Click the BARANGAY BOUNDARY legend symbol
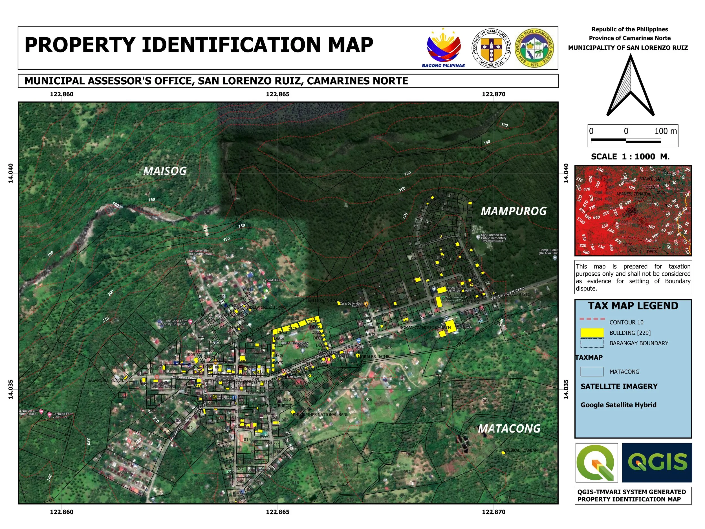Image resolution: width=705 pixels, height=529 pixels. pos(592,343)
